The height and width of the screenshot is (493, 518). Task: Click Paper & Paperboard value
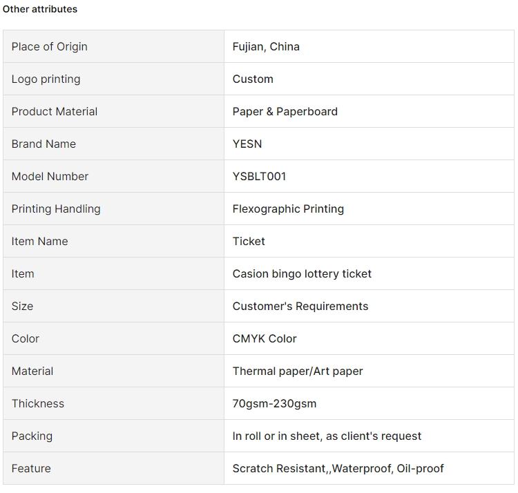285,111
